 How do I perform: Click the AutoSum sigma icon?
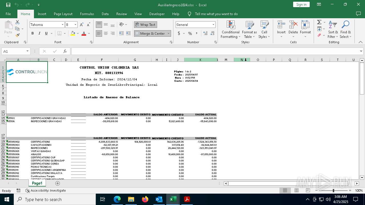[319, 22]
